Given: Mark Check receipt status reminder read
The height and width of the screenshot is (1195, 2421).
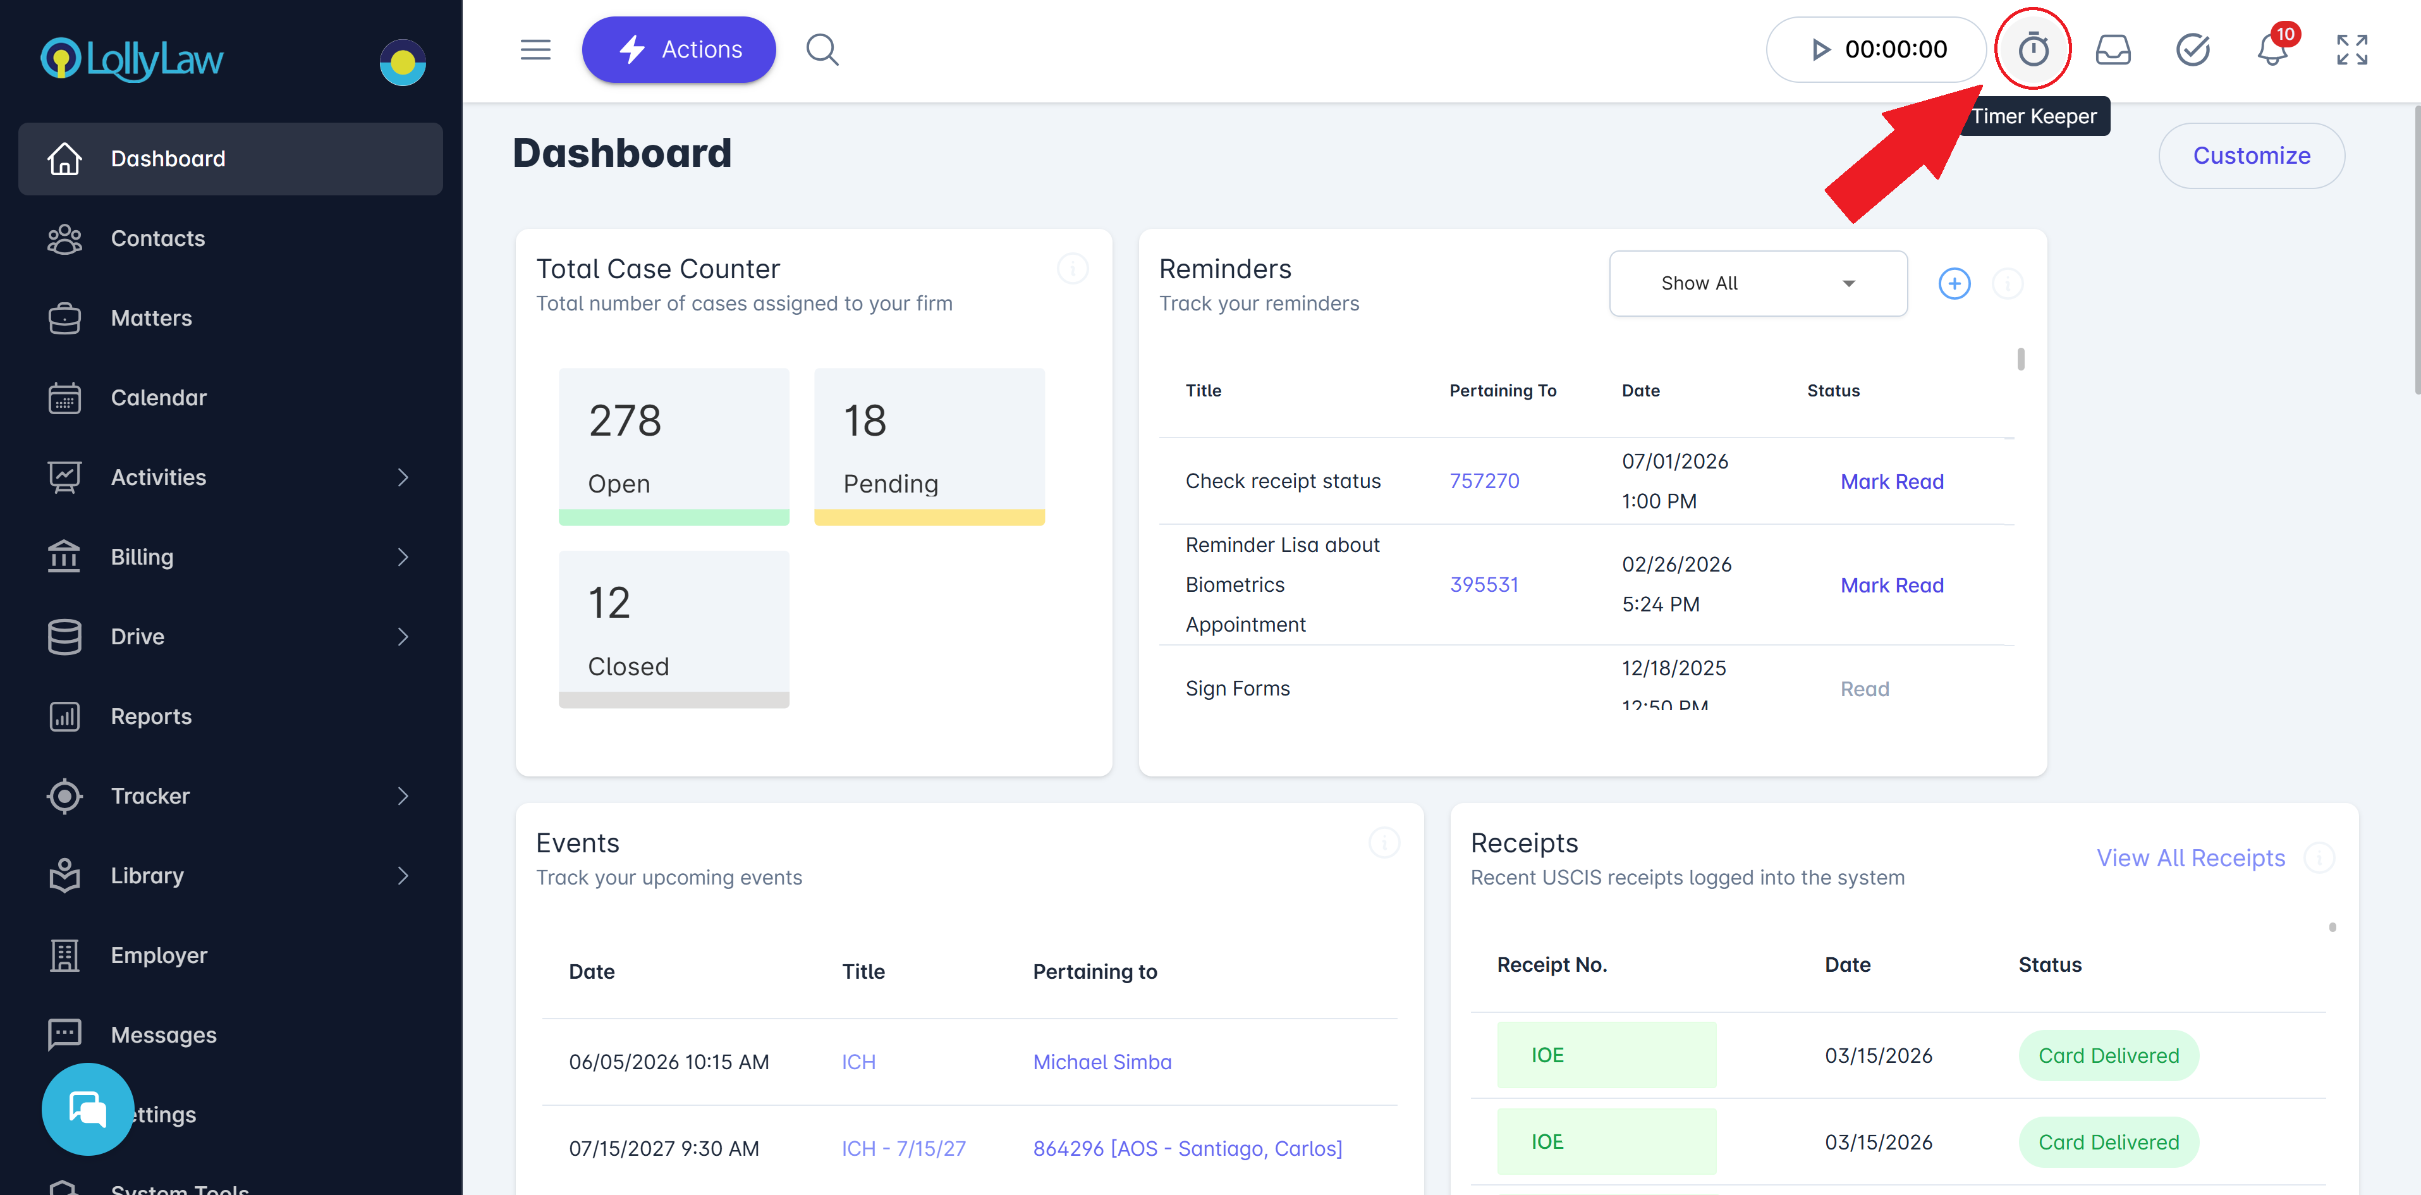Looking at the screenshot, I should tap(1891, 481).
